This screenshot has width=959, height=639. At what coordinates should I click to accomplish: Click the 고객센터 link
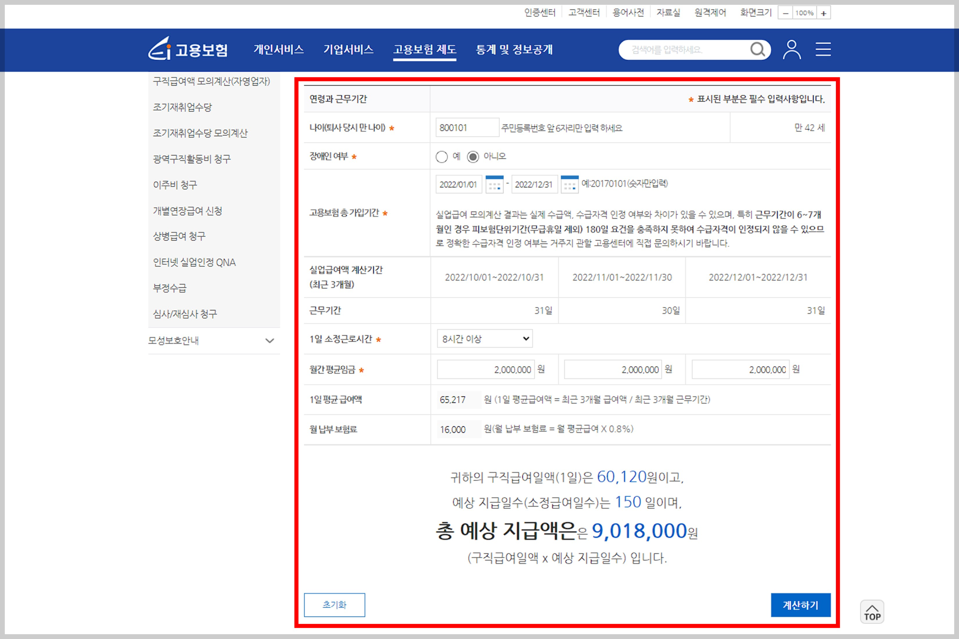click(584, 13)
